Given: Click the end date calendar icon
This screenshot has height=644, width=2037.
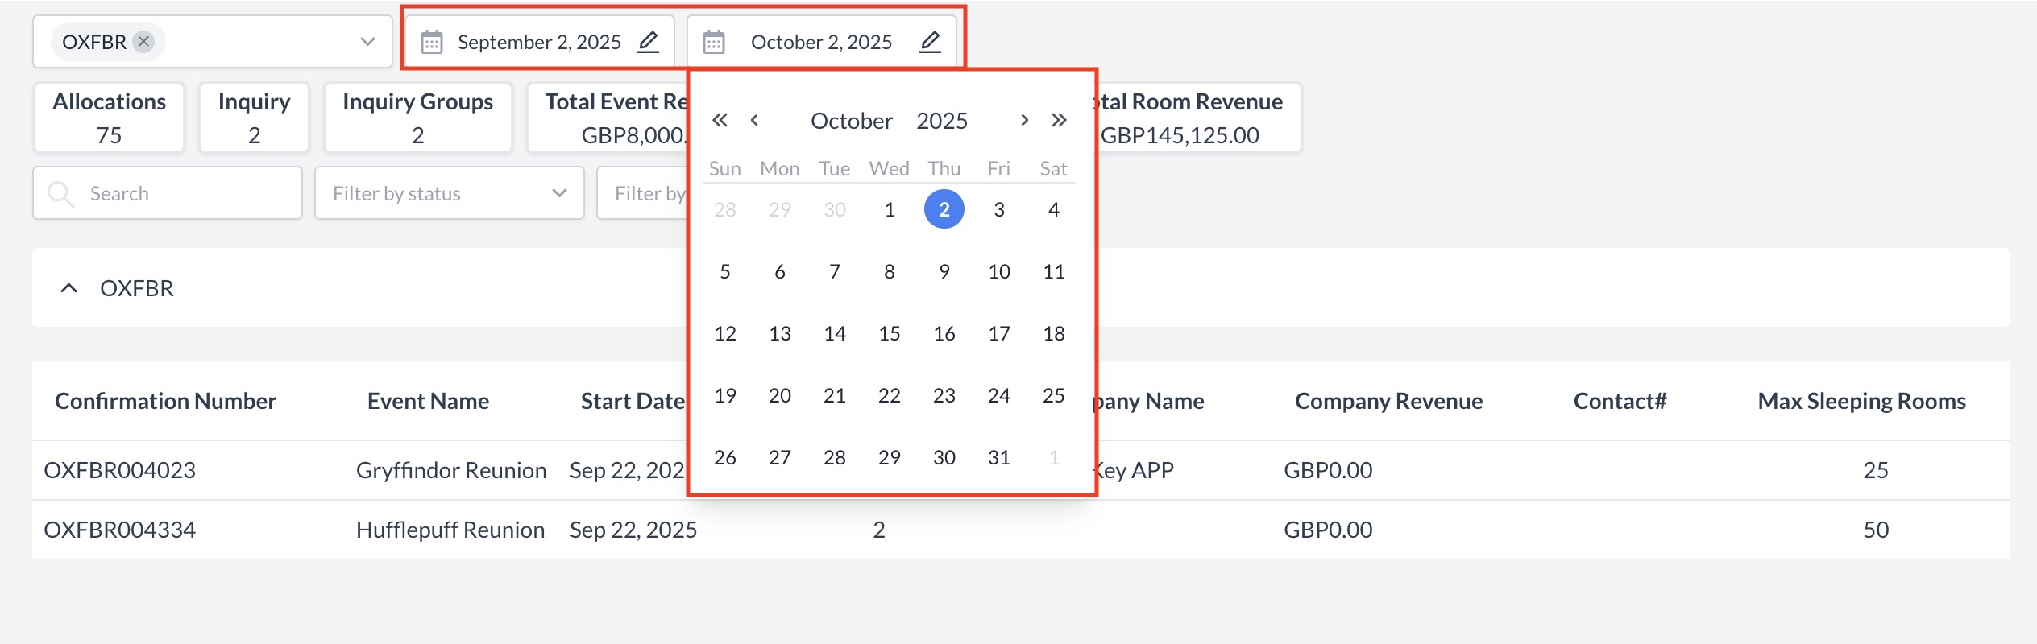Looking at the screenshot, I should 714,42.
